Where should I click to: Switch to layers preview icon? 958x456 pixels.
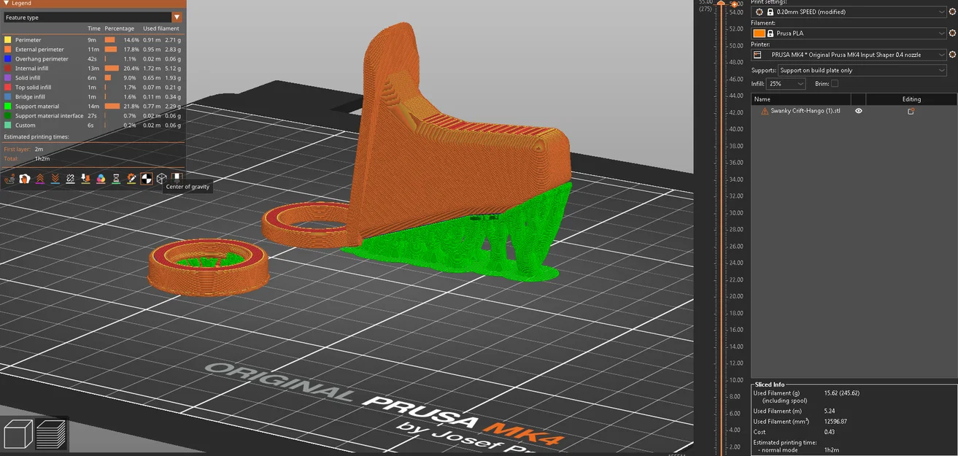(51, 433)
